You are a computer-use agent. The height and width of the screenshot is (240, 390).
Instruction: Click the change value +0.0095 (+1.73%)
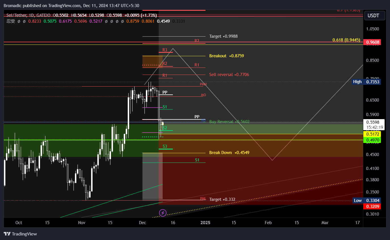pyautogui.click(x=141, y=15)
